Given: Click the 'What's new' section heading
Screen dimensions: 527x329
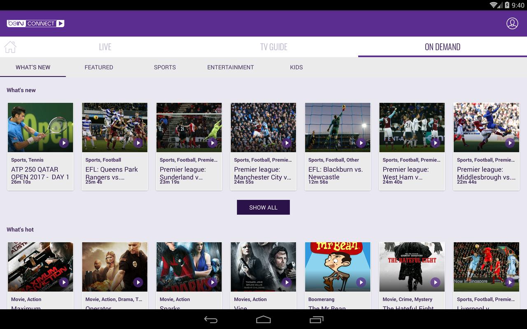Looking at the screenshot, I should (21, 90).
